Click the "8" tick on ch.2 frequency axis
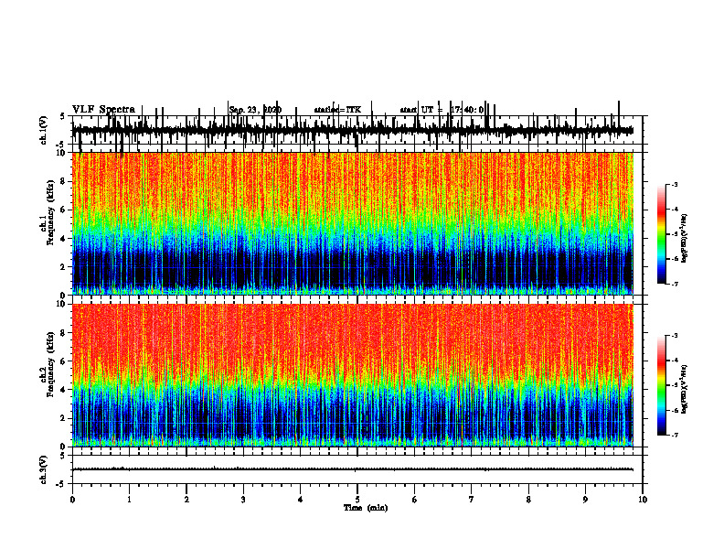The width and height of the screenshot is (724, 560). (x=64, y=333)
